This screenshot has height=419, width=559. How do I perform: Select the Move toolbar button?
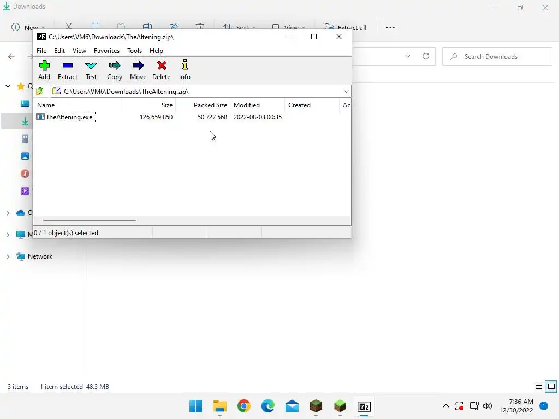pyautogui.click(x=138, y=70)
